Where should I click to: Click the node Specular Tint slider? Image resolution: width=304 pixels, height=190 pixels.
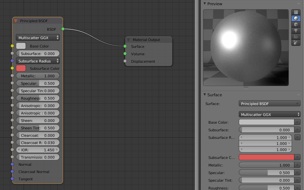pyautogui.click(x=38, y=90)
